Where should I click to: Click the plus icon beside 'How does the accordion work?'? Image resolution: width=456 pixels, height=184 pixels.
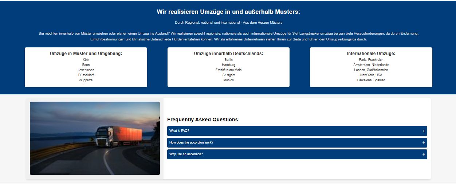coord(424,142)
